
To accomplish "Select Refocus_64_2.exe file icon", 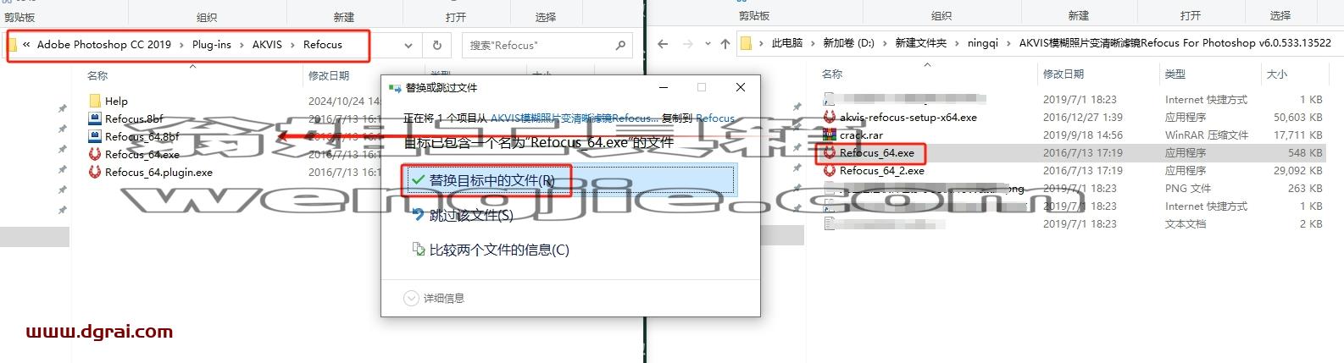I will coord(830,170).
